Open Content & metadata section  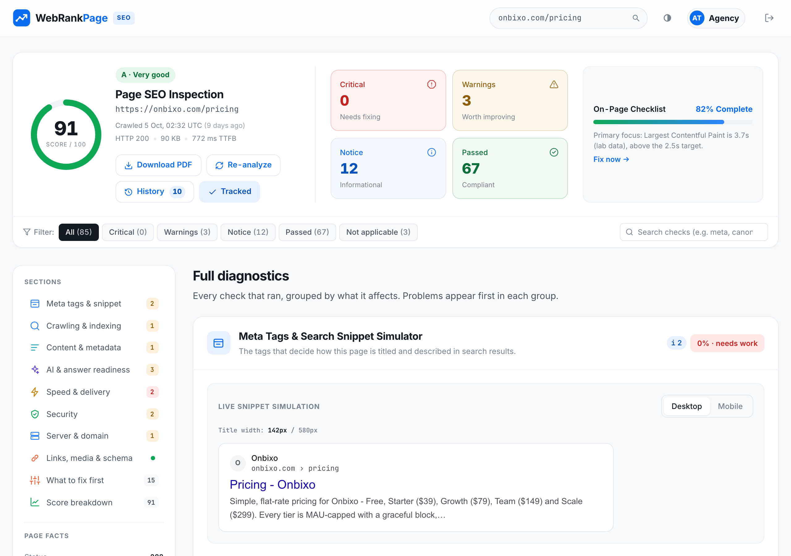[x=94, y=347]
